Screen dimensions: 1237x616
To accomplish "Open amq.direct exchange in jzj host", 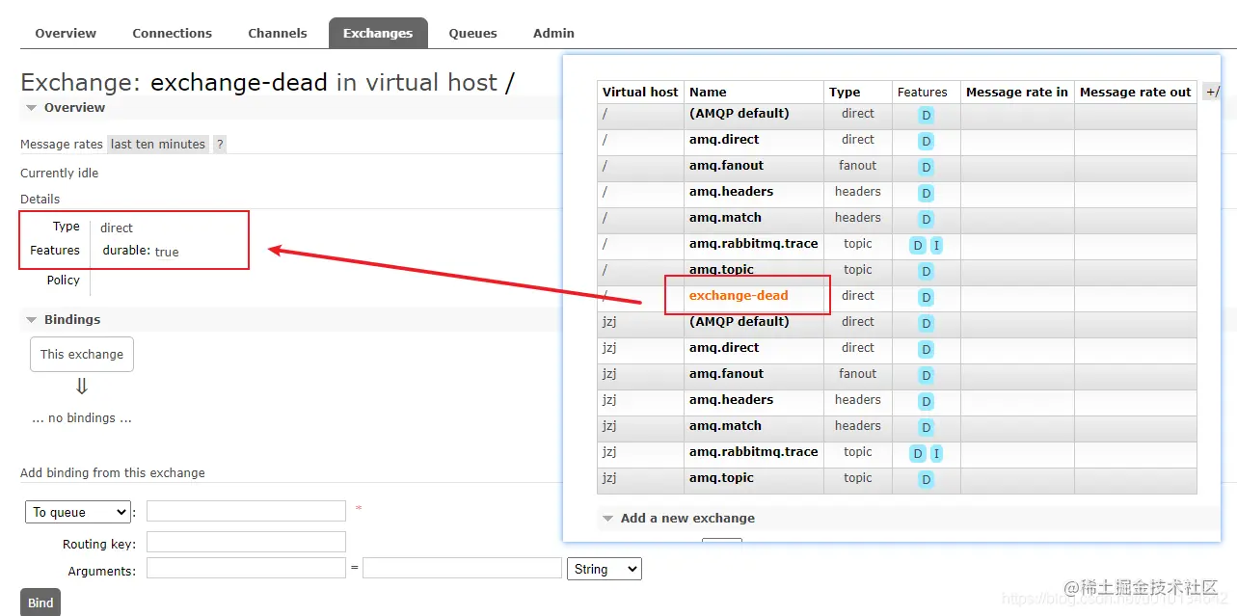I will tap(724, 348).
